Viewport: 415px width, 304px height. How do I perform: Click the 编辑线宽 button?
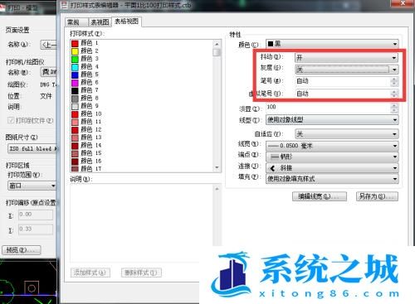click(320, 196)
